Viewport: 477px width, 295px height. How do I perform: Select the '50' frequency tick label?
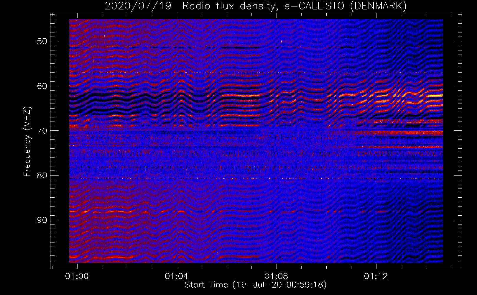pyautogui.click(x=42, y=41)
